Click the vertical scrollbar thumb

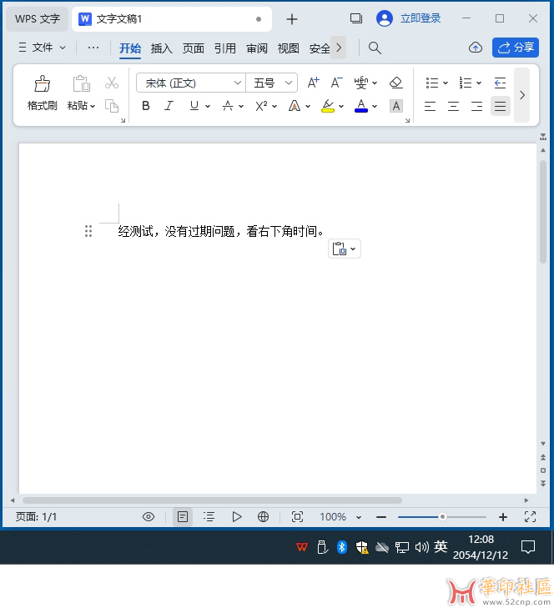(543, 211)
